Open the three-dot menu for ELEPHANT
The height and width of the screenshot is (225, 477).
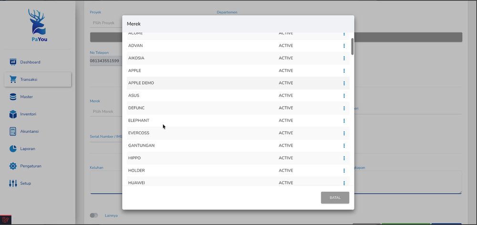pos(344,121)
